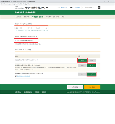Click the question mark icon beside よくある質問
The width and height of the screenshot is (115, 124).
[x=71, y=7]
